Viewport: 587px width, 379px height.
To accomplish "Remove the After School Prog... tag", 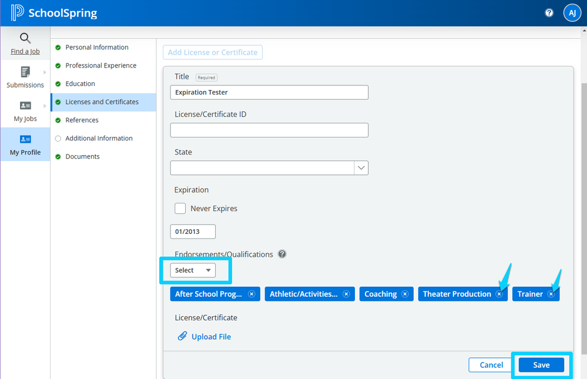I will coord(251,294).
